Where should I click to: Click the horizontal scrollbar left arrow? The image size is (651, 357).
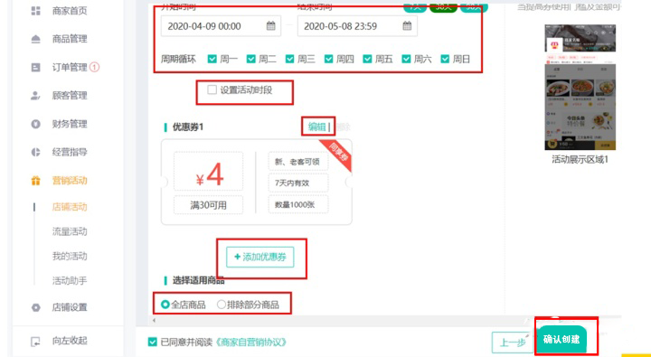point(155,320)
